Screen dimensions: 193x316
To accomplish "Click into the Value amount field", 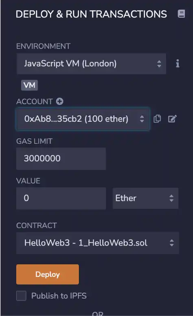I will (61, 198).
